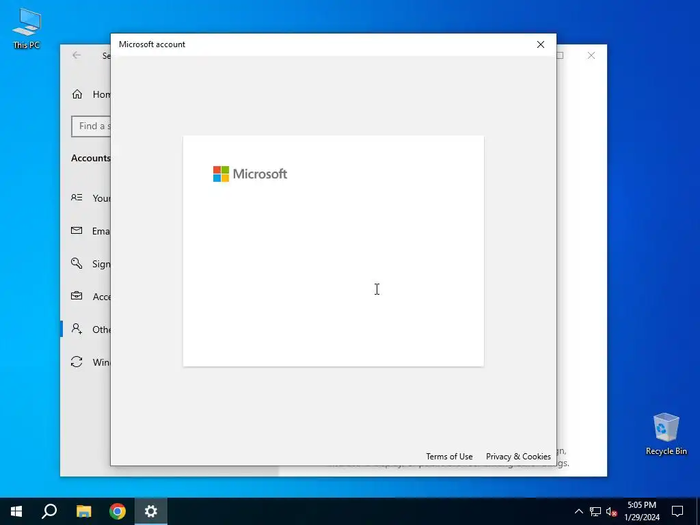The image size is (700, 525).
Task: Go to Home in Settings sidebar
Action: point(91,94)
